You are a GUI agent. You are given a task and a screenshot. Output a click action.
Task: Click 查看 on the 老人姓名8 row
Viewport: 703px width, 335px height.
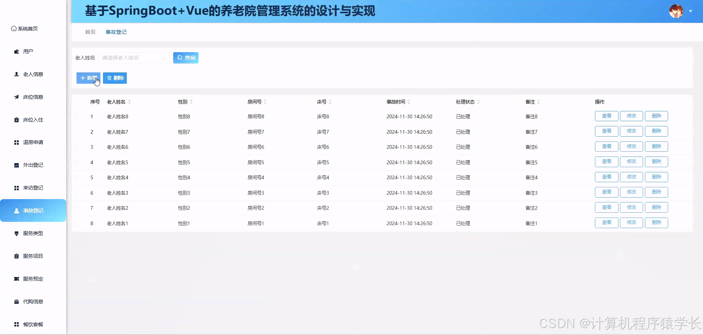coord(606,116)
